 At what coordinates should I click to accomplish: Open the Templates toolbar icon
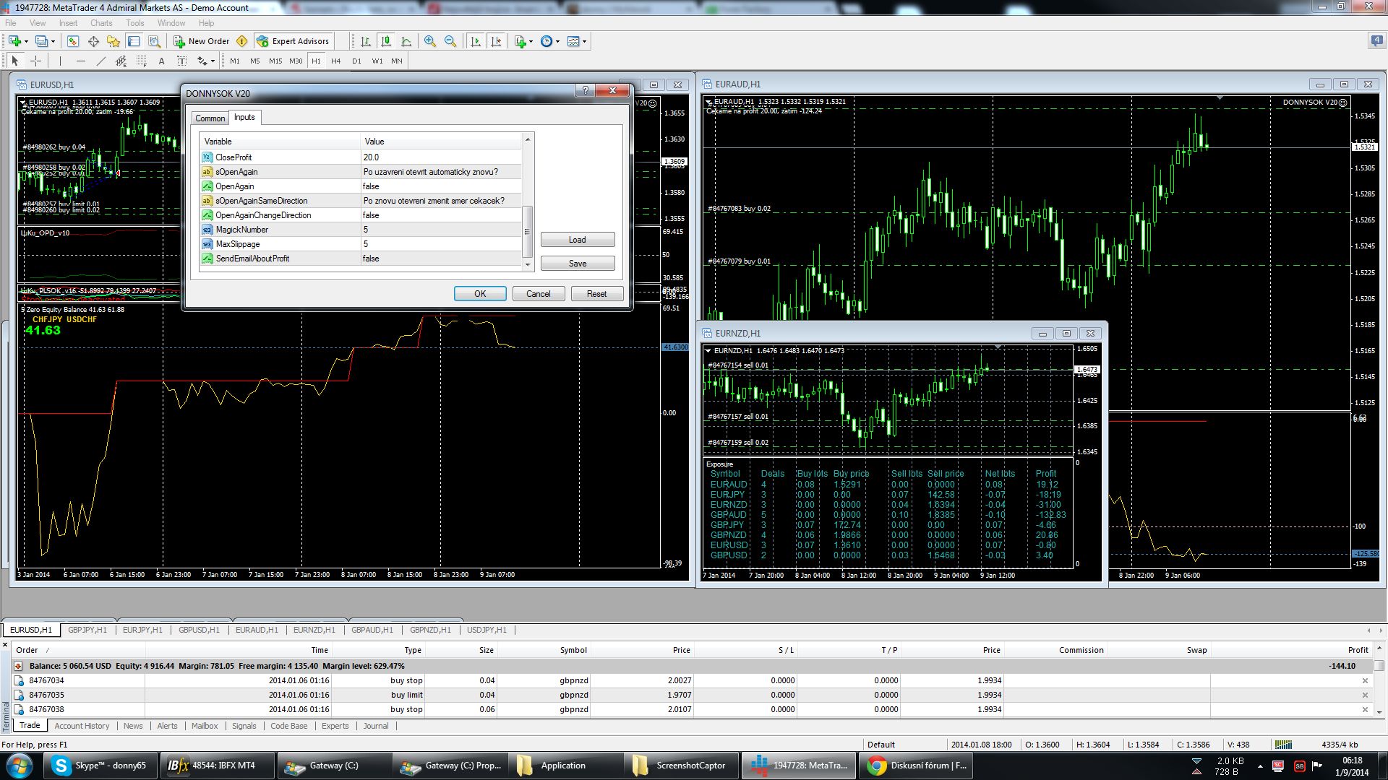coord(573,41)
